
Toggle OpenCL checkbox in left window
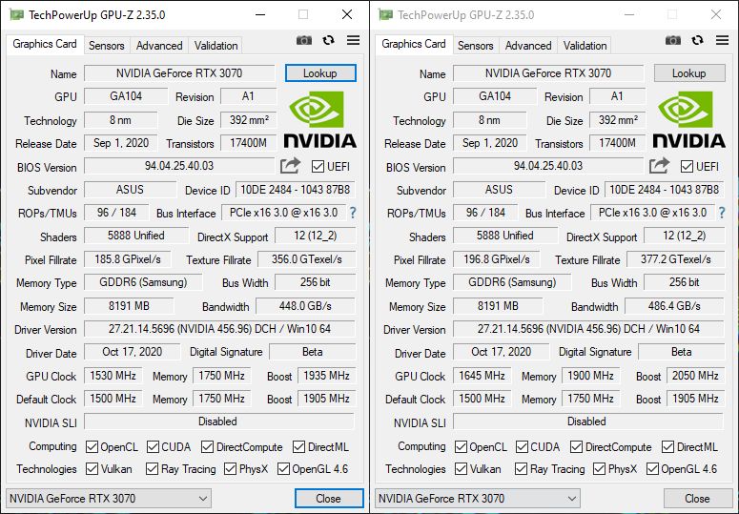point(92,446)
